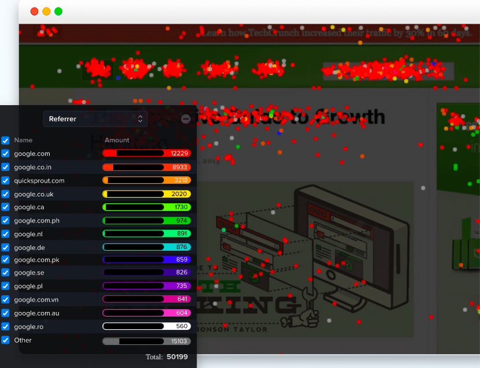Click the red google.com amount bar
The width and height of the screenshot is (480, 368).
click(x=146, y=154)
